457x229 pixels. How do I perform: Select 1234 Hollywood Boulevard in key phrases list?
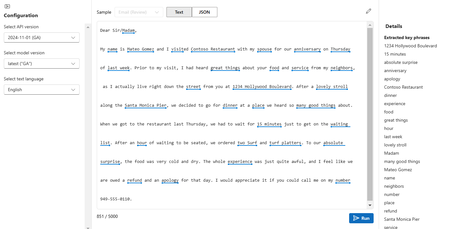(410, 46)
